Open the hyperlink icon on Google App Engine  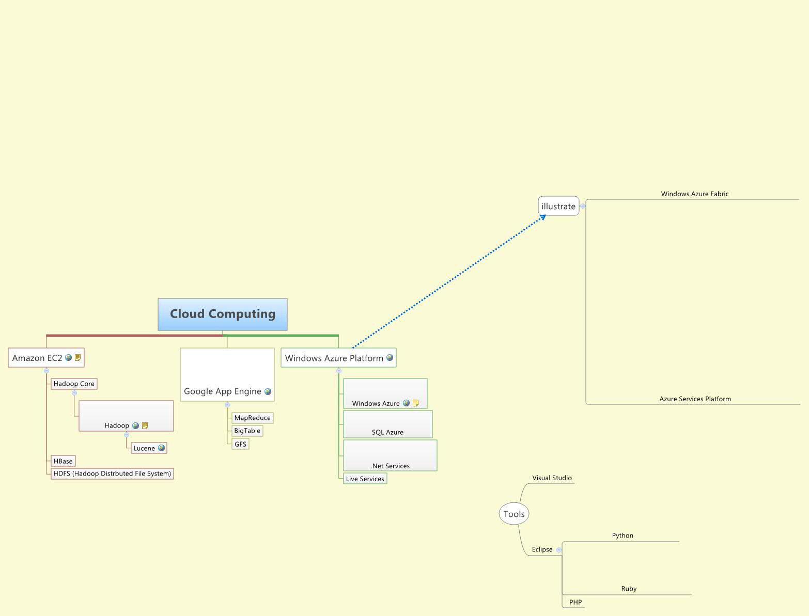pos(267,391)
